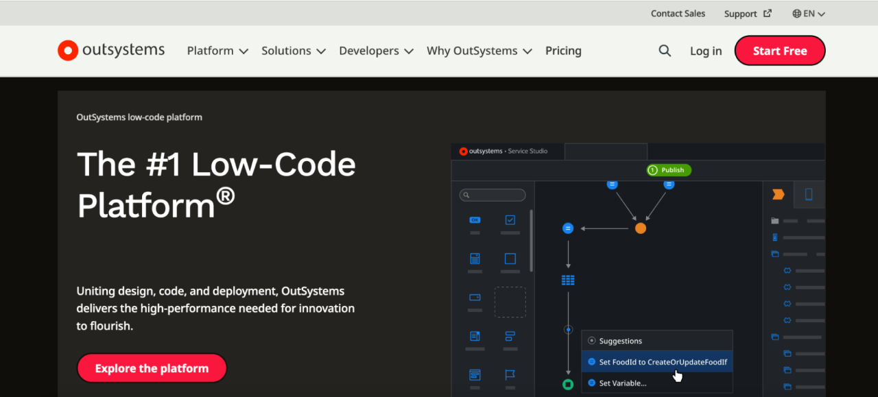Screen dimensions: 878x397
Task: Expand the EN language selector
Action: 808,13
